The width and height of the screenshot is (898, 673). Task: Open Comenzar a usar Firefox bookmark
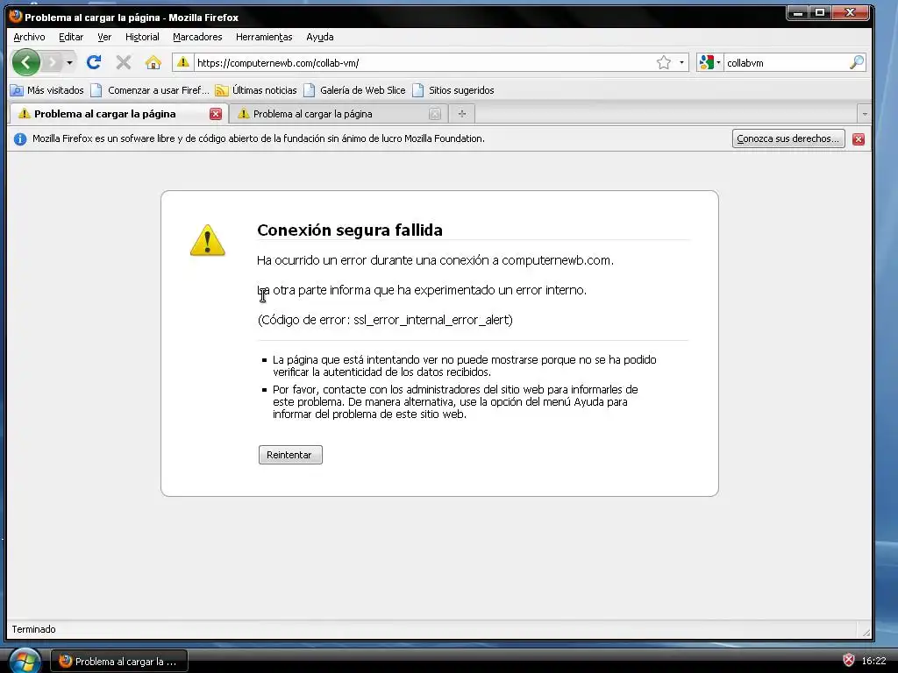point(150,90)
